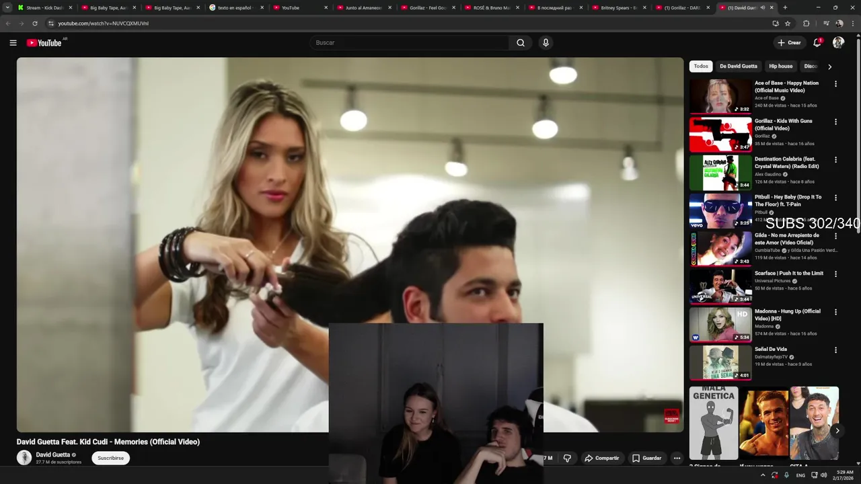
Task: Open the Mala Genetica short
Action: pos(713,423)
